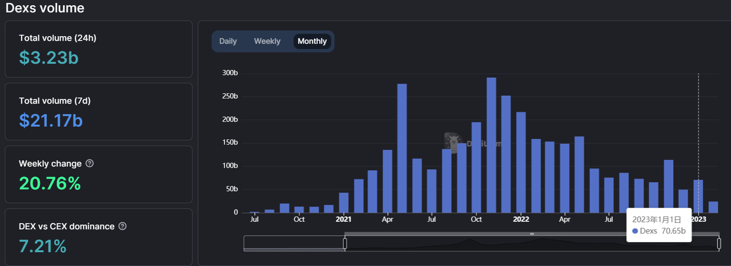Switch chart to Daily view
Screen dimensions: 731x266
[228, 41]
